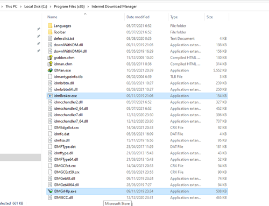The height and width of the screenshot is (206, 269).
Task: Click date 14/04/2021 20:33 of IDMEdgeExt.crx
Action: 140,127
